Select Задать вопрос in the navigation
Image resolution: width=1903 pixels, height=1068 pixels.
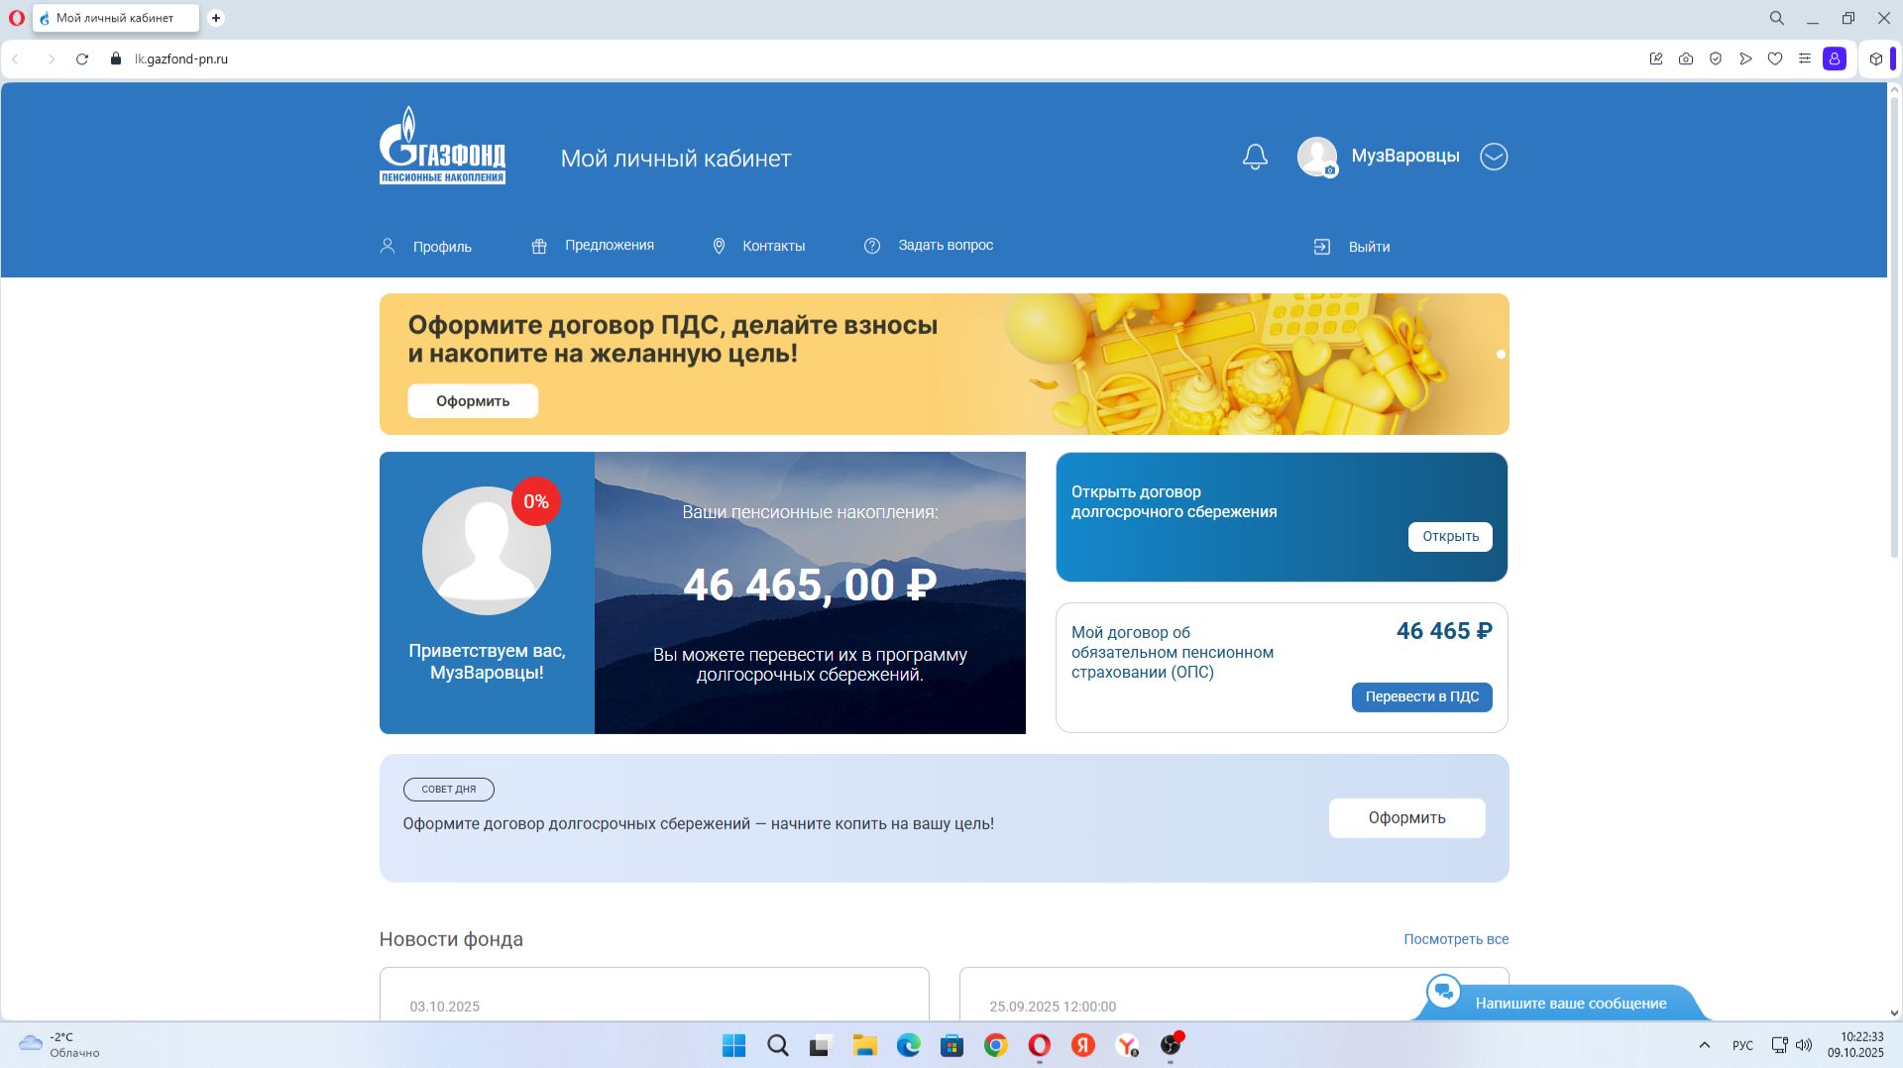pyautogui.click(x=929, y=246)
